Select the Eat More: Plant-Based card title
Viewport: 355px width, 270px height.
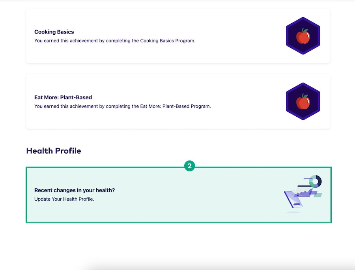[x=63, y=97]
